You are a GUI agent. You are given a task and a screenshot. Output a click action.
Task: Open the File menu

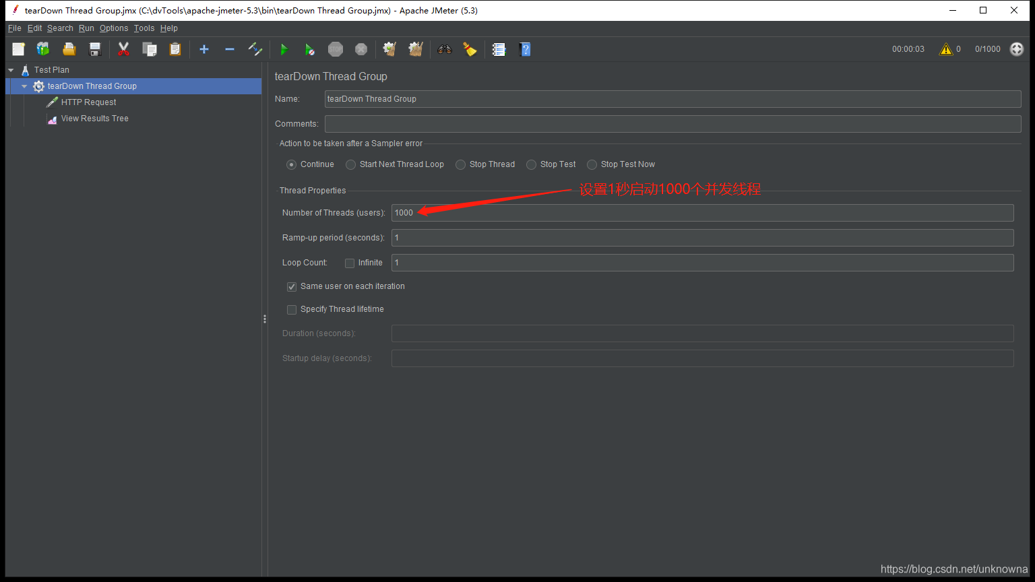(x=14, y=28)
